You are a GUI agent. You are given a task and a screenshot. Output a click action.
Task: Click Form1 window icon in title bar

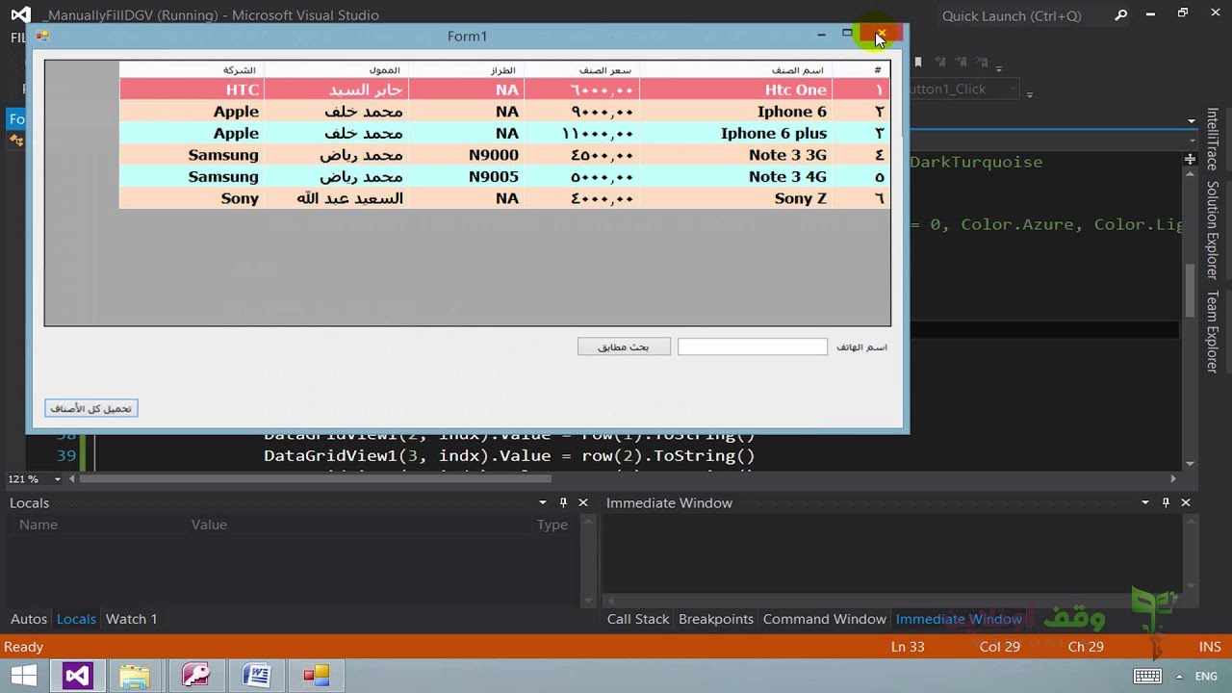41,36
